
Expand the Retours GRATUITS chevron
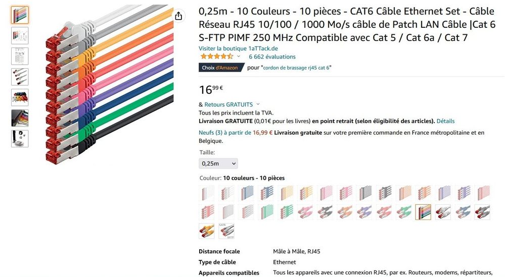(258, 104)
